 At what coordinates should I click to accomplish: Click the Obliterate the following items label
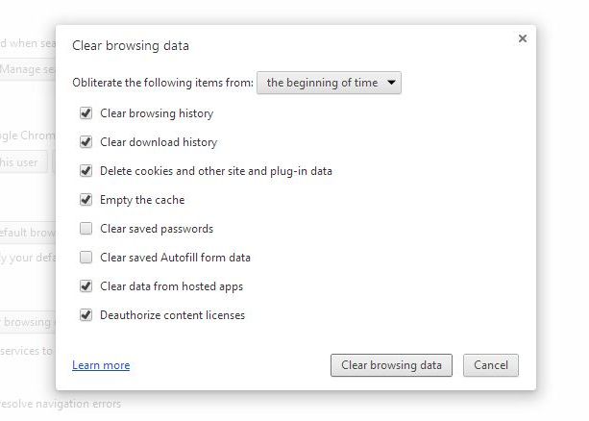point(162,84)
